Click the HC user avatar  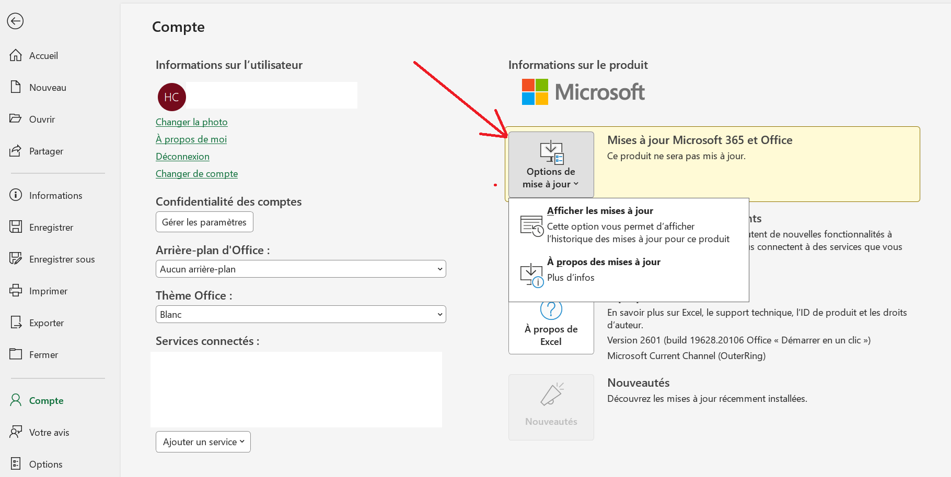pyautogui.click(x=171, y=97)
